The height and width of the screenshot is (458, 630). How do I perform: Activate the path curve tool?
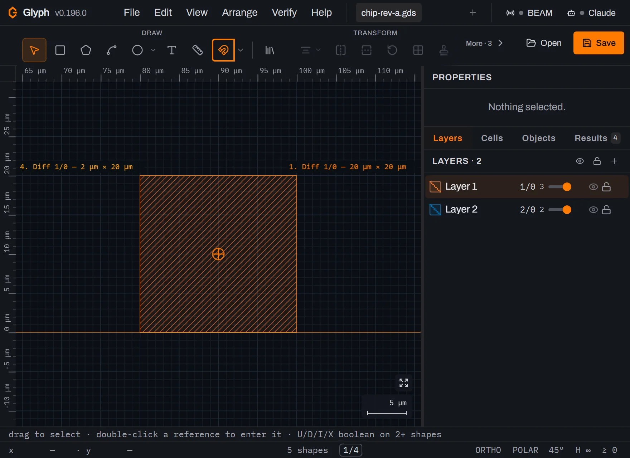tap(112, 50)
